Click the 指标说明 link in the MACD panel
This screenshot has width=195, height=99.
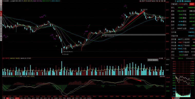pyautogui.click(x=162, y=77)
